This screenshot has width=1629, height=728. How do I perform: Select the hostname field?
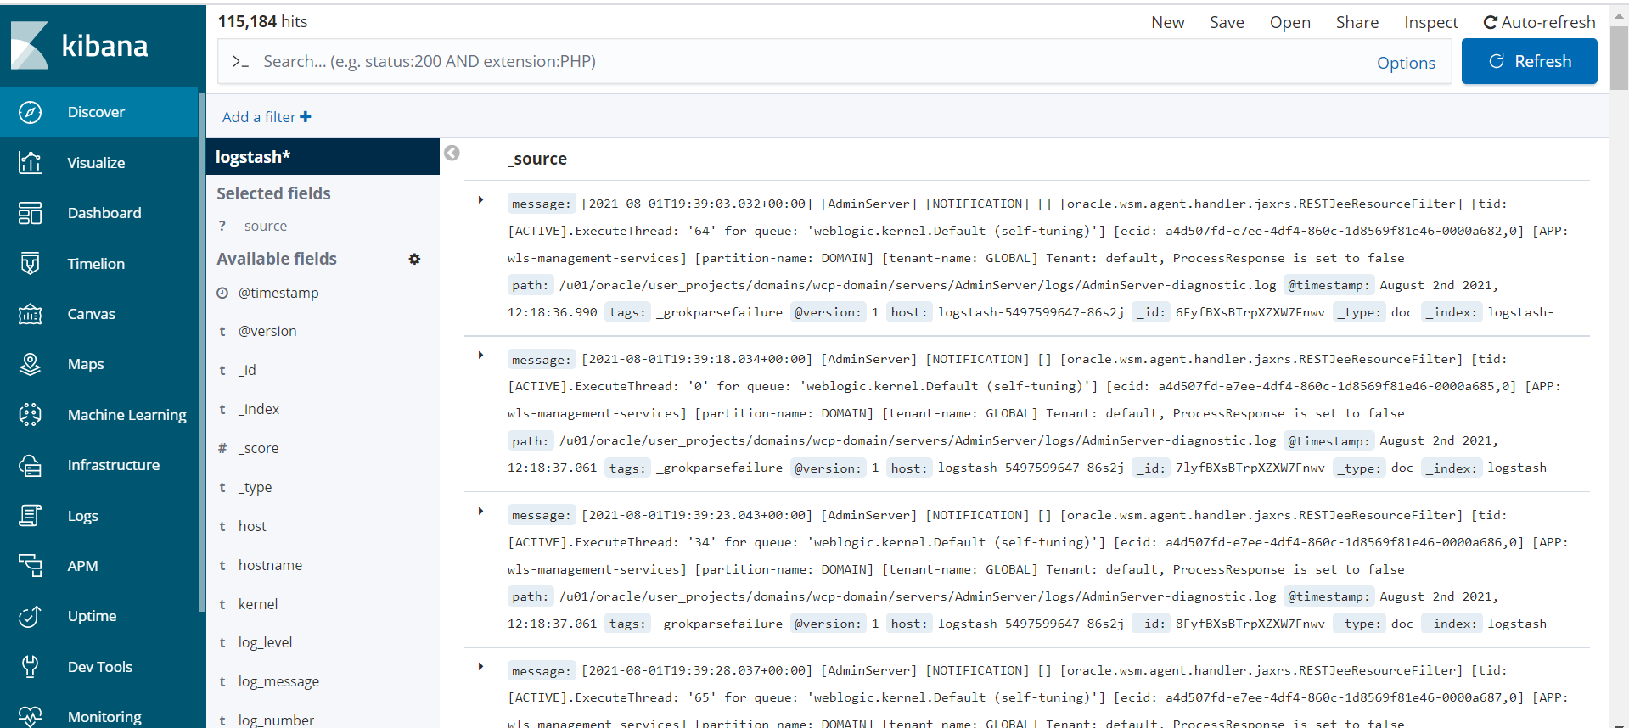click(270, 565)
